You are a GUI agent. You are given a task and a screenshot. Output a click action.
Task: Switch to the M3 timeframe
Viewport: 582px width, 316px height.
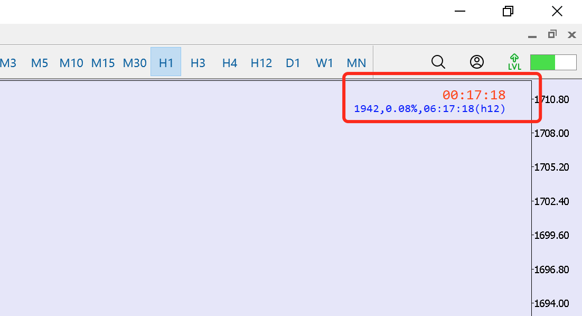tap(8, 63)
